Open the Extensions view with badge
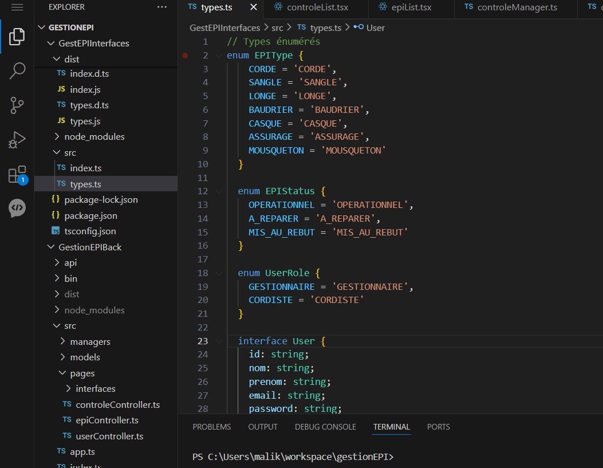The width and height of the screenshot is (603, 468). (x=18, y=175)
